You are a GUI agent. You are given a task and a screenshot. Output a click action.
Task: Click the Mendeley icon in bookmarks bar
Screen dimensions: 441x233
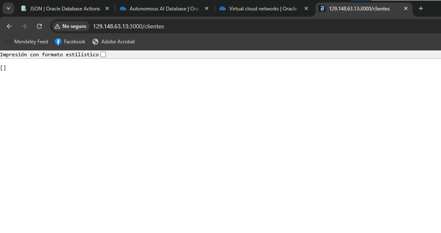(8, 42)
